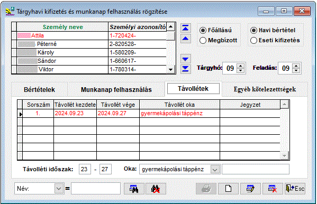The width and height of the screenshot is (317, 204).
Task: Exit using the Esc door button
Action: point(295,189)
